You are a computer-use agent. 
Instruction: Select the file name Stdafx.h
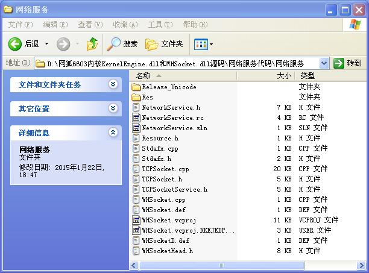157,159
